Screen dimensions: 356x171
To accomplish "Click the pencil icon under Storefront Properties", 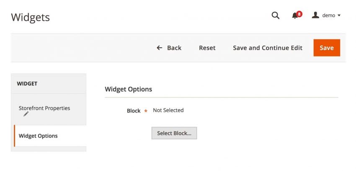I will [x=26, y=114].
